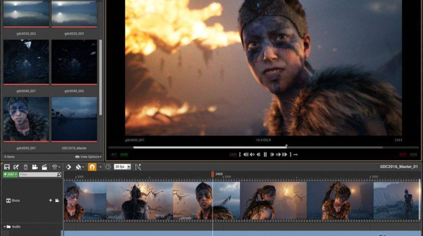Select thumbnail gdc0040_002

pos(74,62)
